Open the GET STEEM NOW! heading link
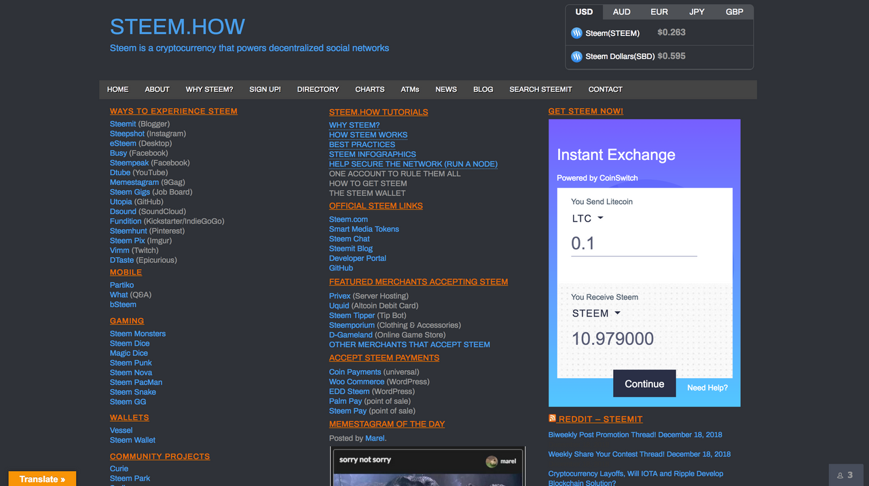Screen dimensions: 869x486 point(586,111)
